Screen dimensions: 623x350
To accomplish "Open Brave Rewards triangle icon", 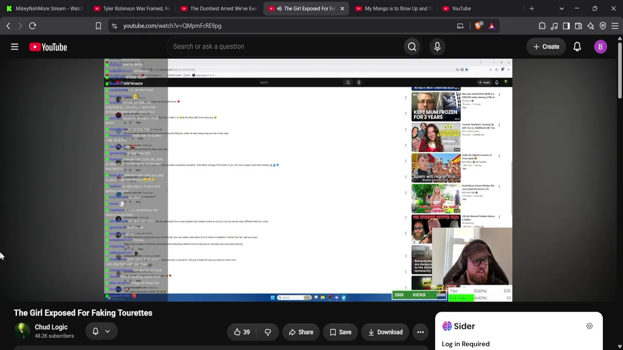I will point(492,26).
